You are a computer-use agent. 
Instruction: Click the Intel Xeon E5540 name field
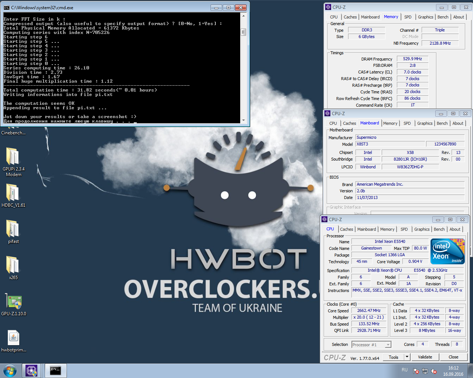click(389, 241)
